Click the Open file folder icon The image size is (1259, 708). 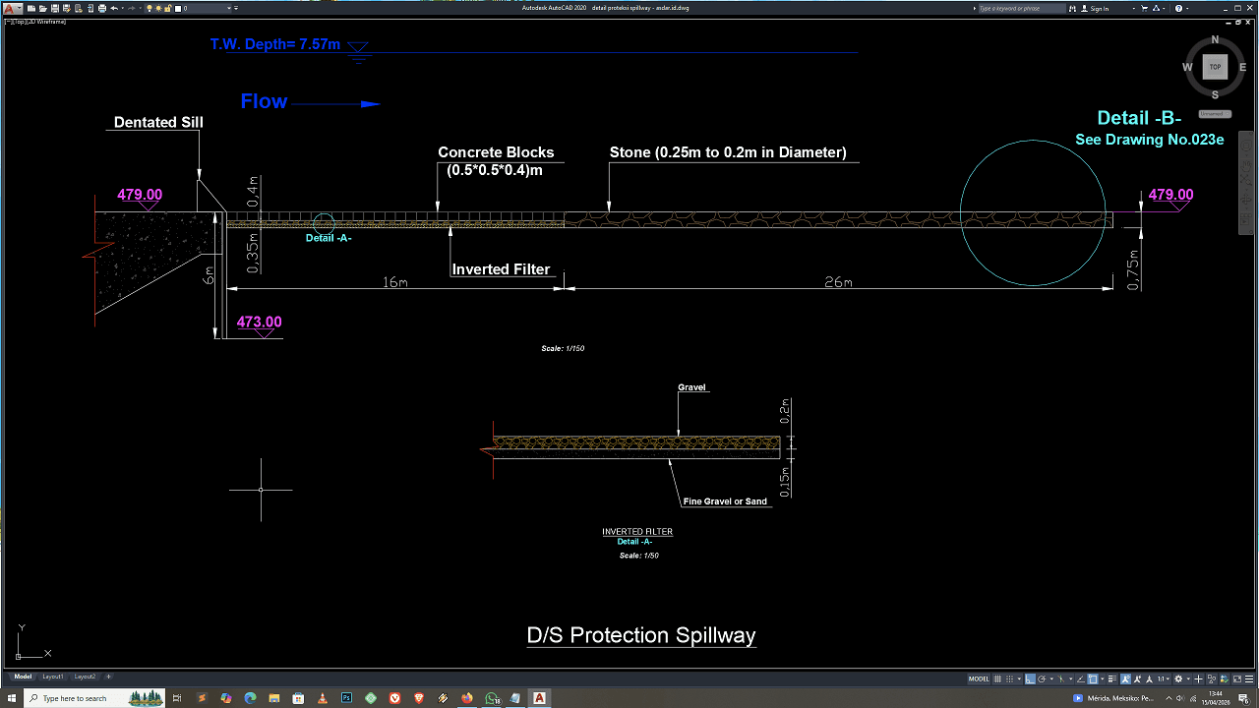[x=43, y=8]
